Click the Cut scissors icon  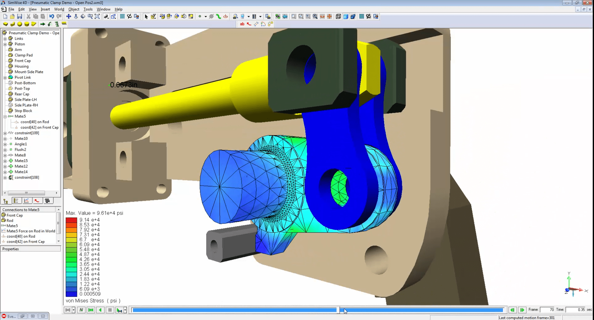coord(28,16)
